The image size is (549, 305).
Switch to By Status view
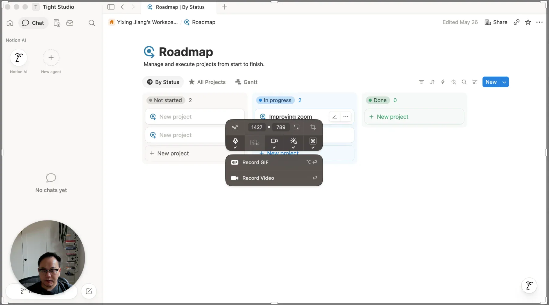click(x=163, y=82)
